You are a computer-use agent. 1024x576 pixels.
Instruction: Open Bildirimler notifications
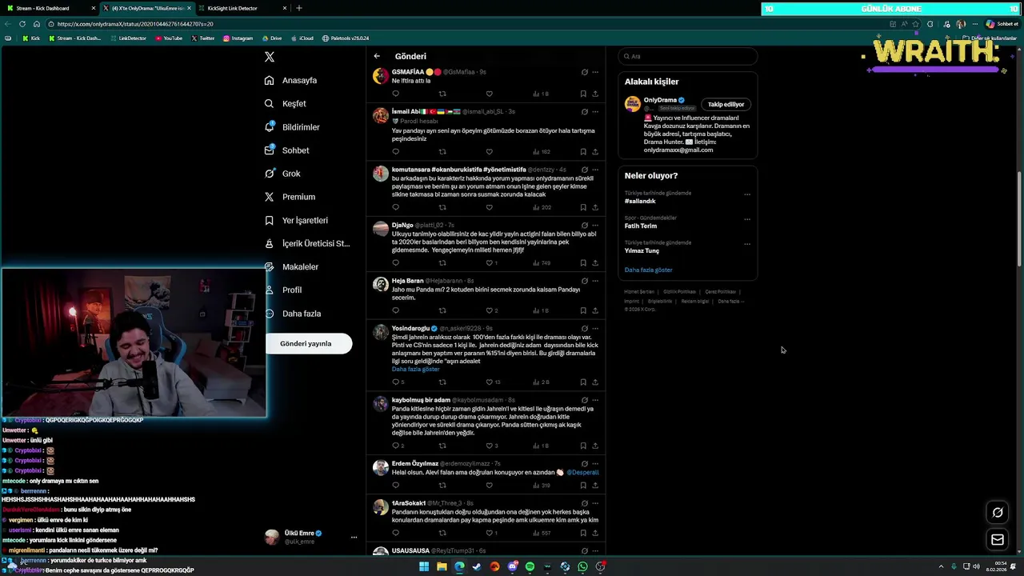(293, 127)
